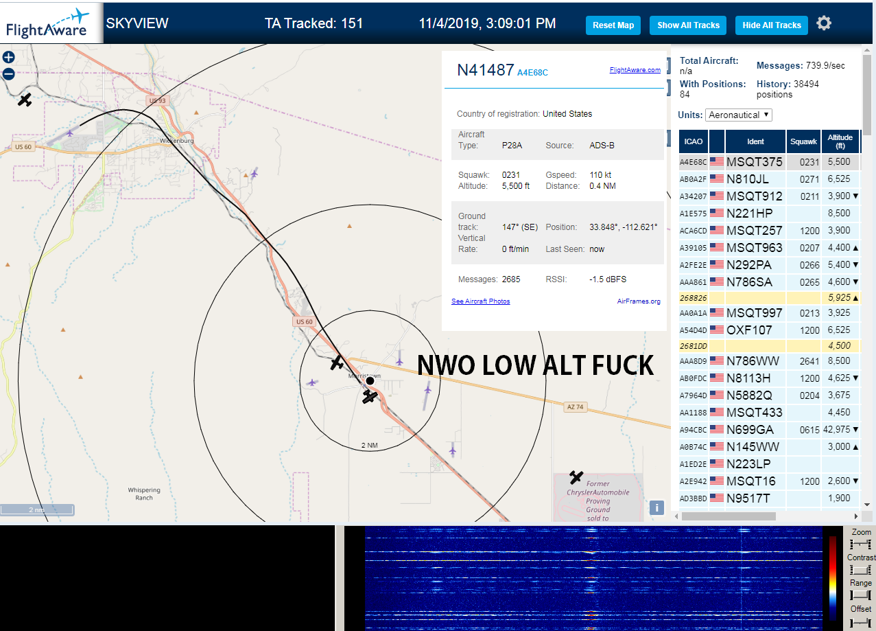This screenshot has width=876, height=631.
Task: Click US flag in MSQT375 row
Action: click(x=717, y=162)
